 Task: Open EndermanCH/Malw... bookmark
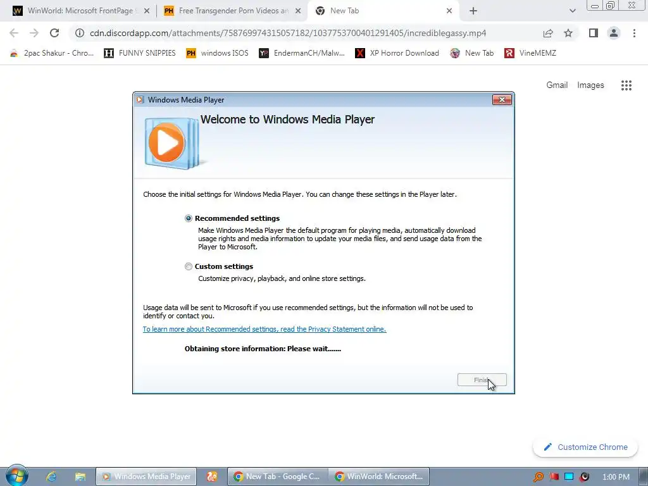click(x=302, y=53)
